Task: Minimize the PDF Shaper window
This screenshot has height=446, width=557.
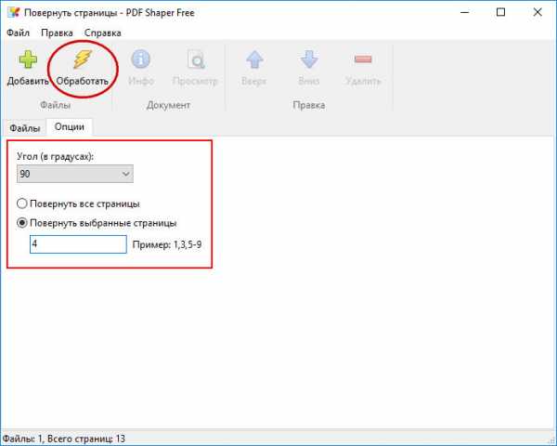Action: coord(465,12)
